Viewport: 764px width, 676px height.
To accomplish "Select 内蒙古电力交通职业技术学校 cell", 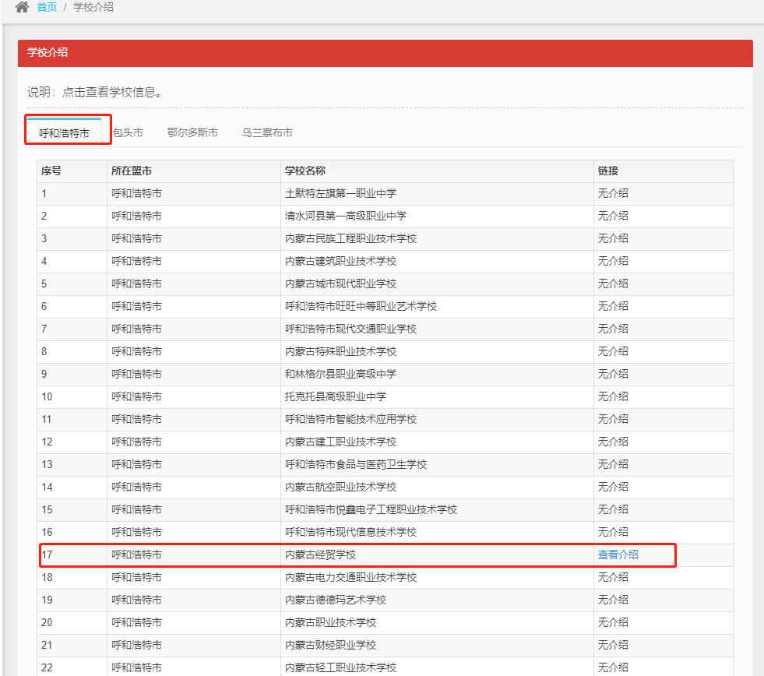I will (x=437, y=578).
